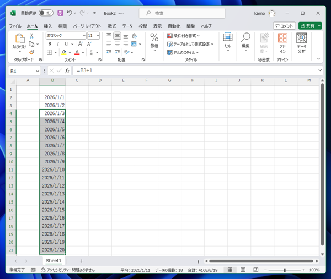Toggle Underline formatting
The width and height of the screenshot is (331, 279).
coord(66,44)
